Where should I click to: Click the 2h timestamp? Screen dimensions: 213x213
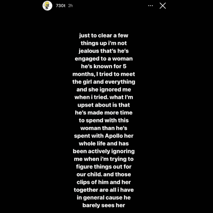[70, 6]
